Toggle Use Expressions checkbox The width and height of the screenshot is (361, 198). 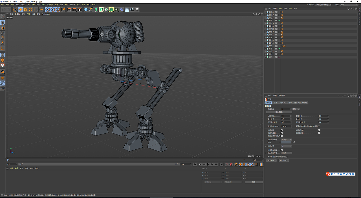pyautogui.click(x=319, y=130)
